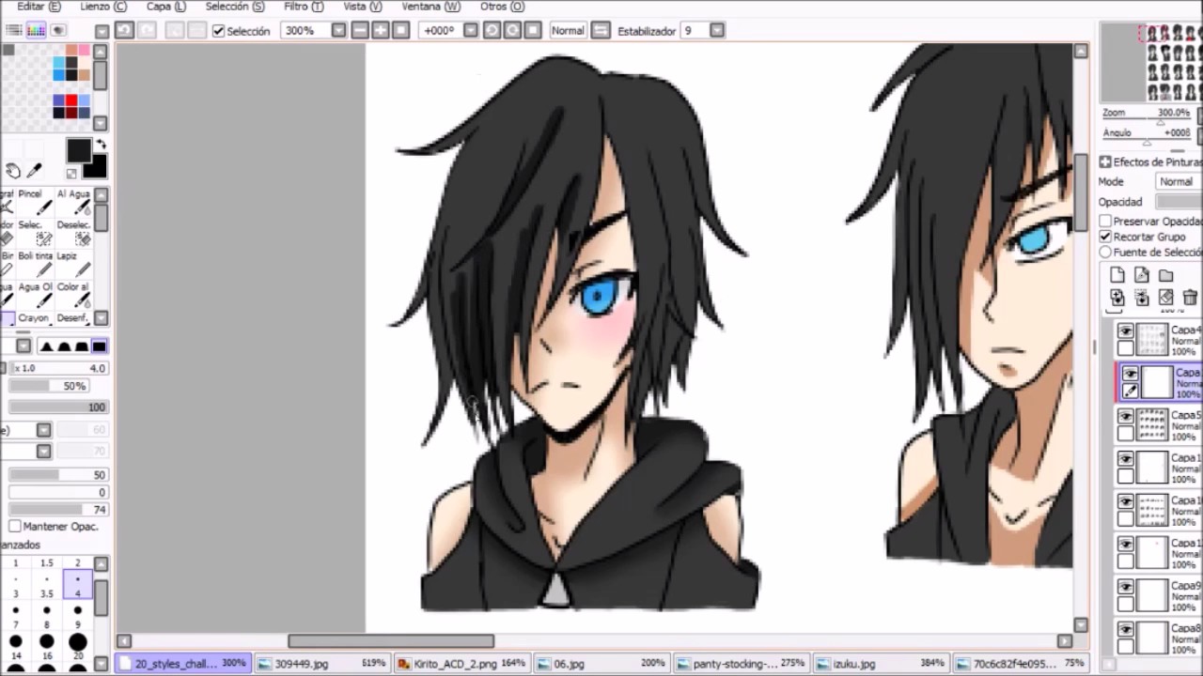The width and height of the screenshot is (1203, 676).
Task: Open the Selección menu
Action: point(235,7)
